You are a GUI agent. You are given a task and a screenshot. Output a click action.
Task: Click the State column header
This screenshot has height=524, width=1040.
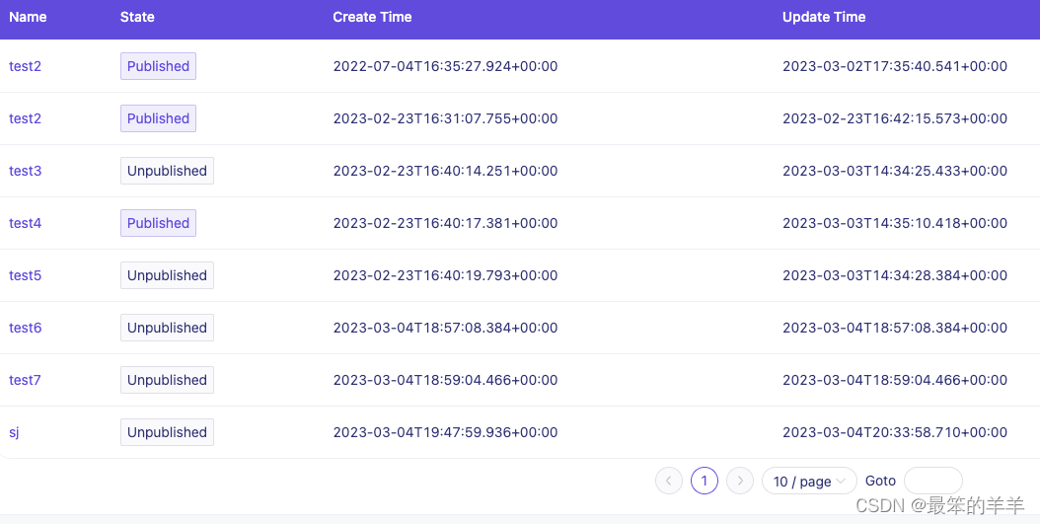pos(137,17)
